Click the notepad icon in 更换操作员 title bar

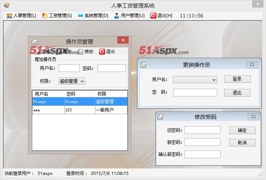(143, 65)
